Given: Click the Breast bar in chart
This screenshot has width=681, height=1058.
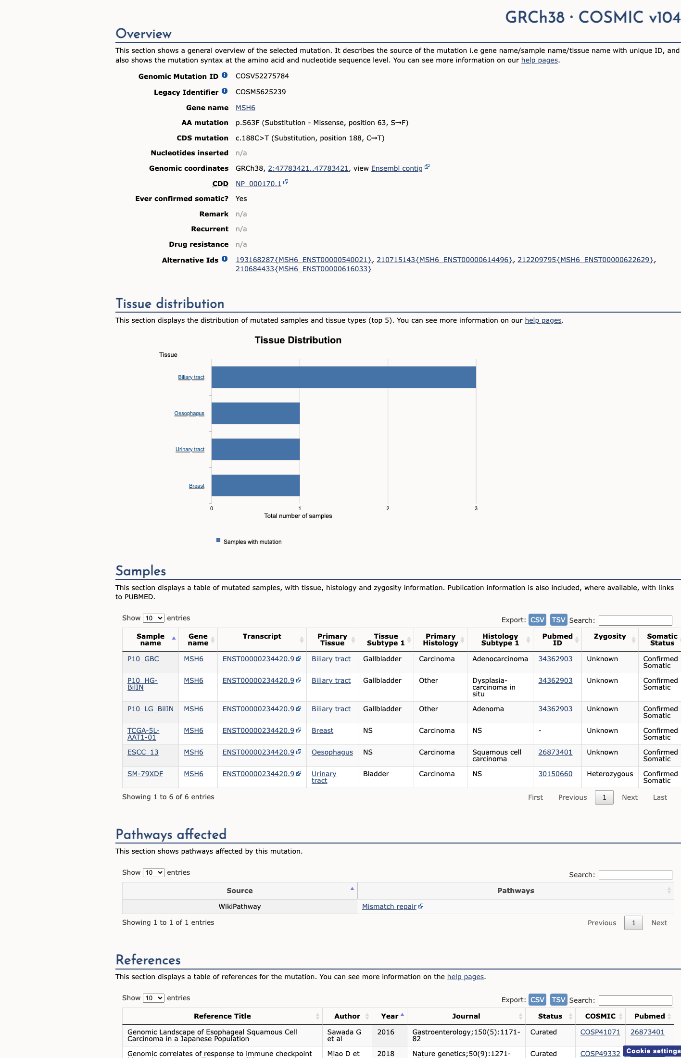Looking at the screenshot, I should 255,485.
